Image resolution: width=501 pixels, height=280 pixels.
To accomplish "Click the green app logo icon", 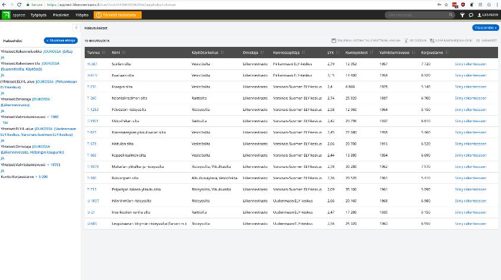I will (6, 15).
